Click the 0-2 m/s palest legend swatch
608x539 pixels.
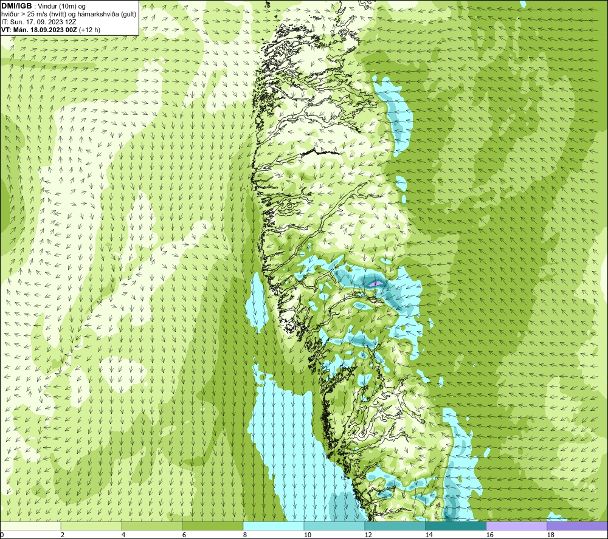30,526
